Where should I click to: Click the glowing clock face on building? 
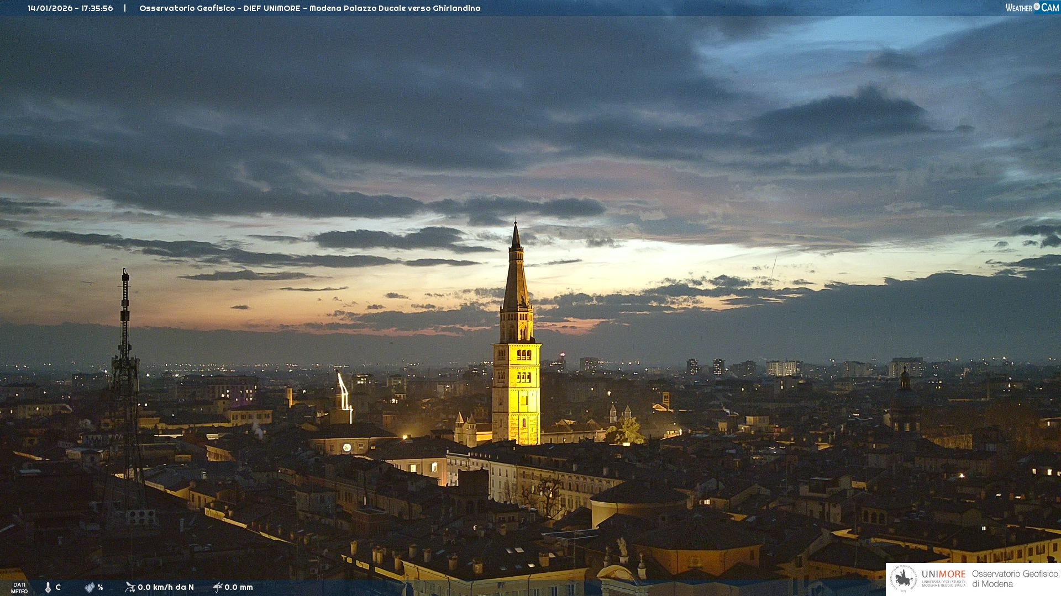tap(346, 448)
